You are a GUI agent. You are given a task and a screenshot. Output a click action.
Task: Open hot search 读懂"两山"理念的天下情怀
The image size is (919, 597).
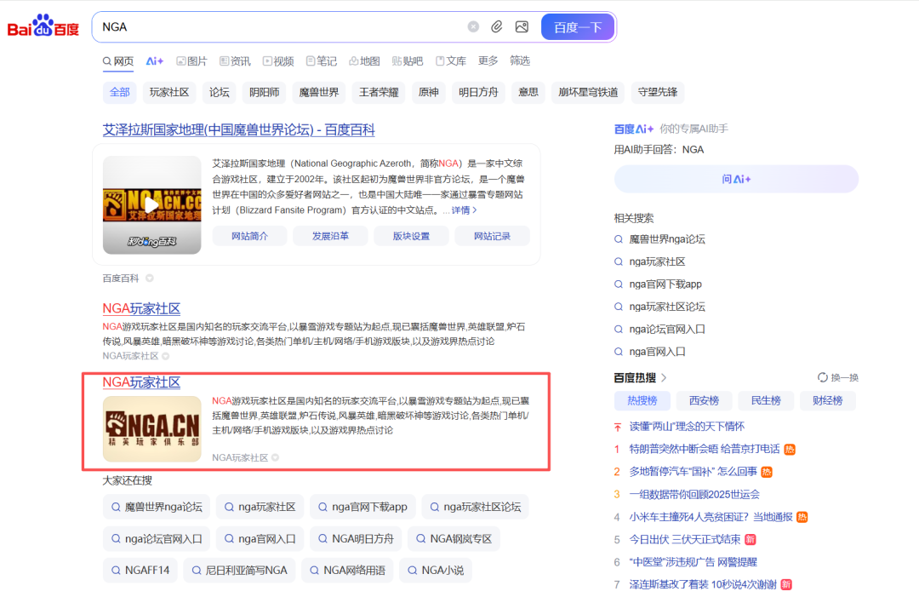[x=687, y=427]
